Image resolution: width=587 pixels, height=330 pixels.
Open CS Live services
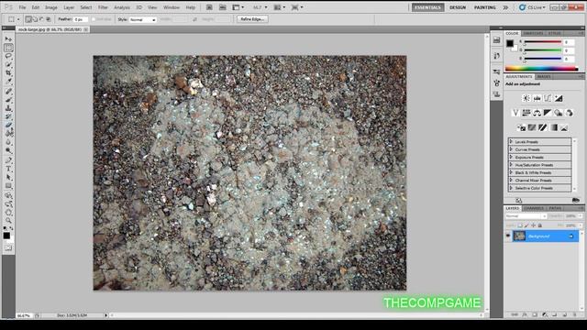point(532,7)
